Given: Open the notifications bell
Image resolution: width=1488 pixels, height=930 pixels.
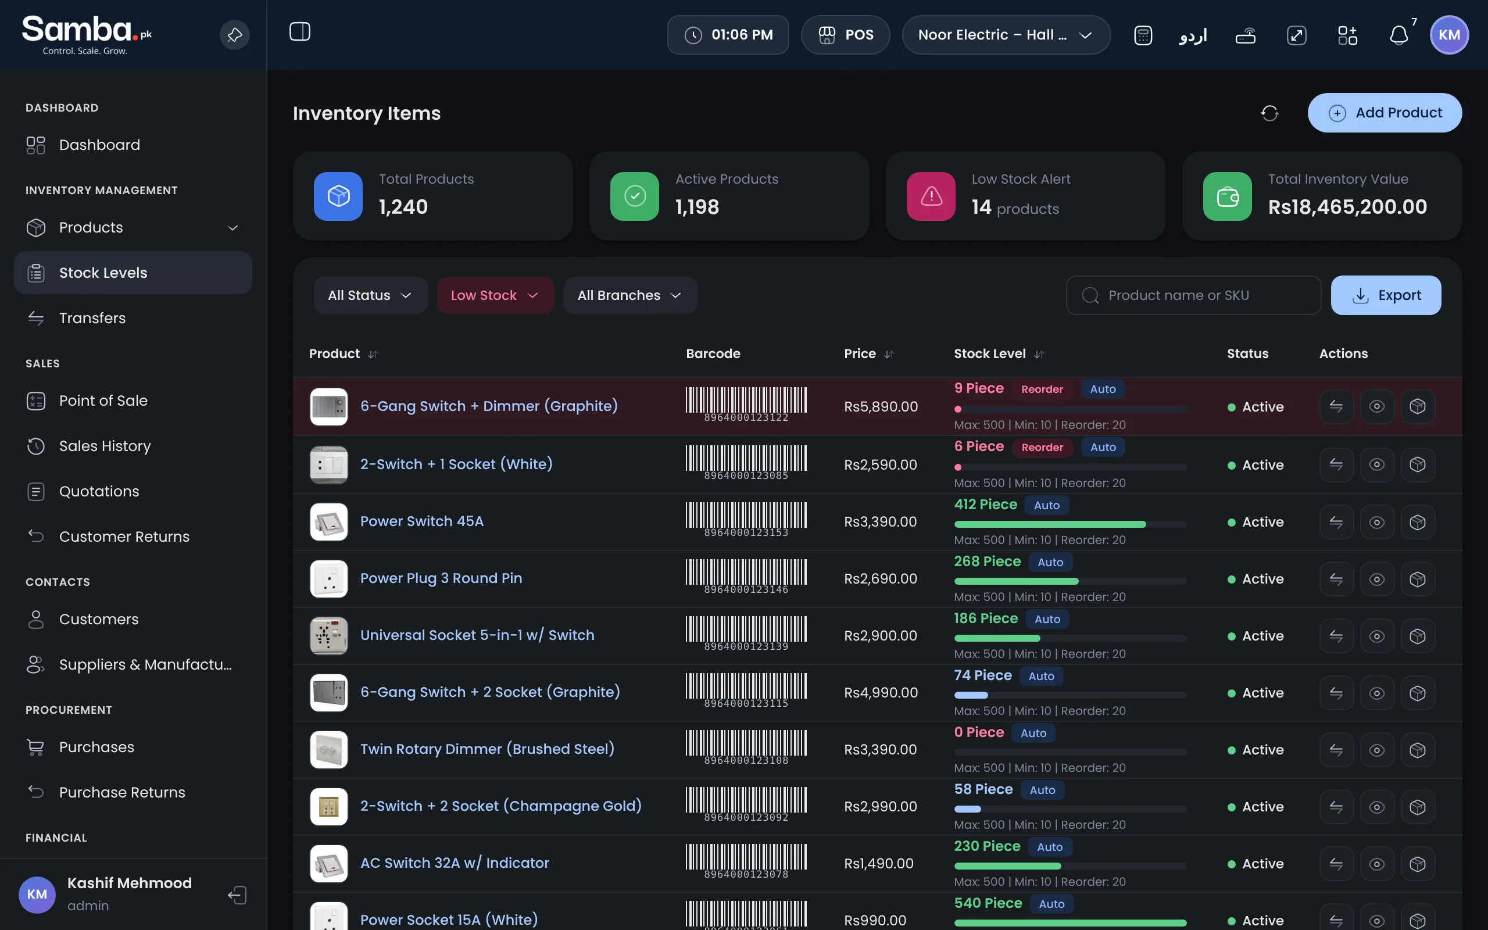Looking at the screenshot, I should click(1399, 35).
